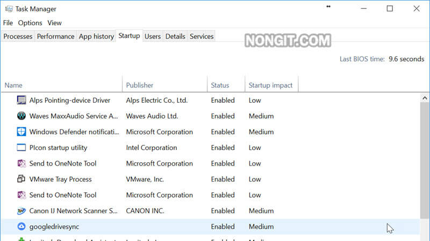Switch to the Users tab
Screen dimensions: 430x241
pyautogui.click(x=153, y=36)
